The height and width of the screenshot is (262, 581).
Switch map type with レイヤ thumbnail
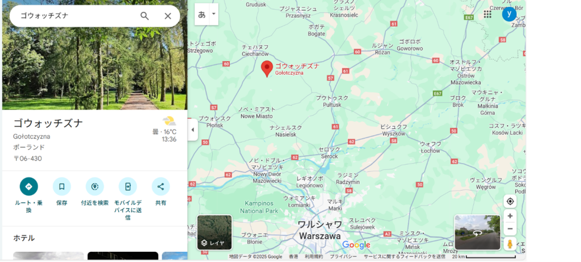click(x=214, y=233)
